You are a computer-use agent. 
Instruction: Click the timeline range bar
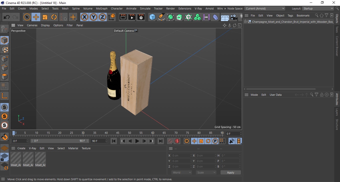point(59,141)
